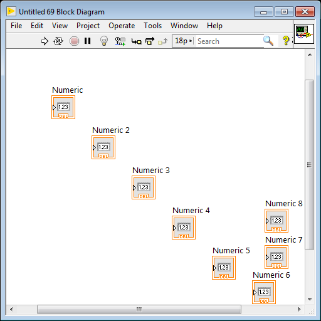The image size is (321, 321).
Task: Click the 'Numeric 4' label
Action: 191,211
